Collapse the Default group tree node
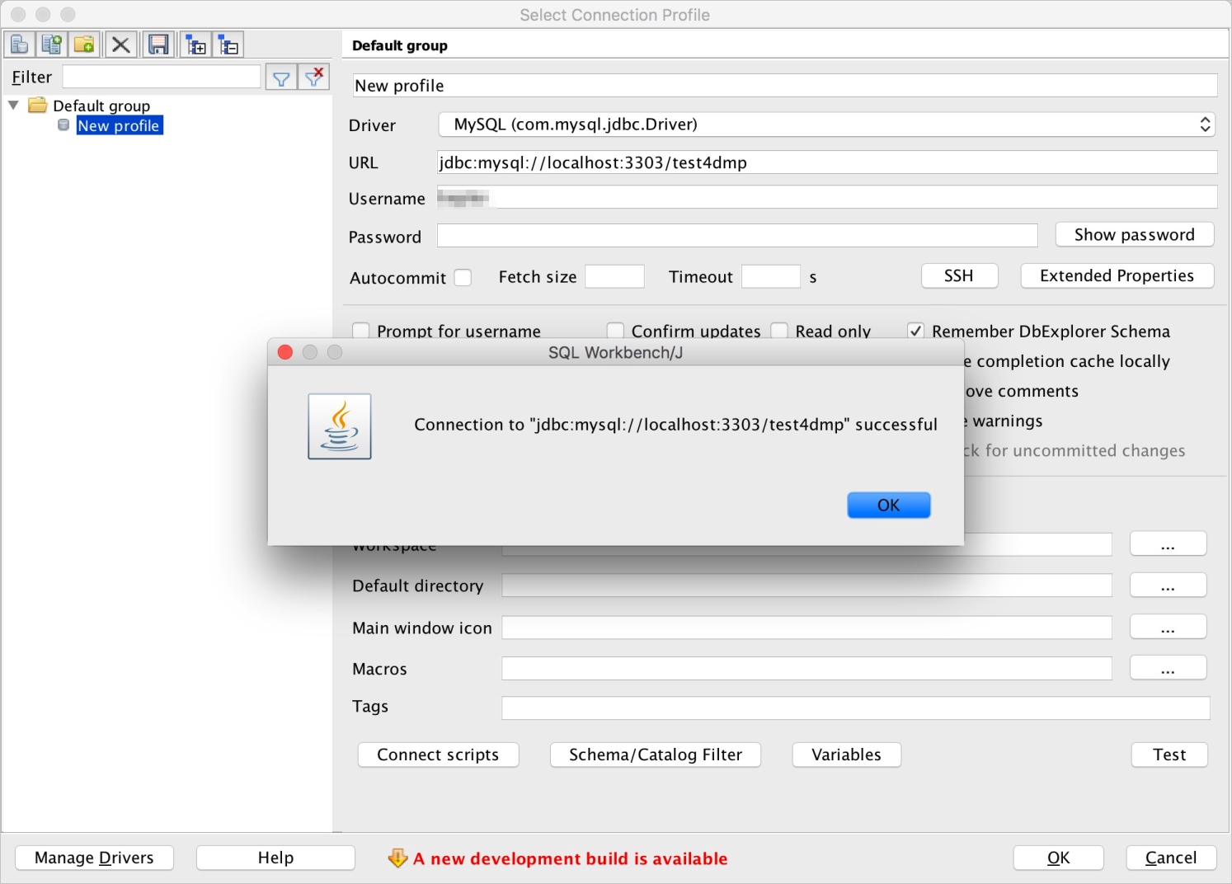Screen dimensions: 1232x884 pos(13,106)
